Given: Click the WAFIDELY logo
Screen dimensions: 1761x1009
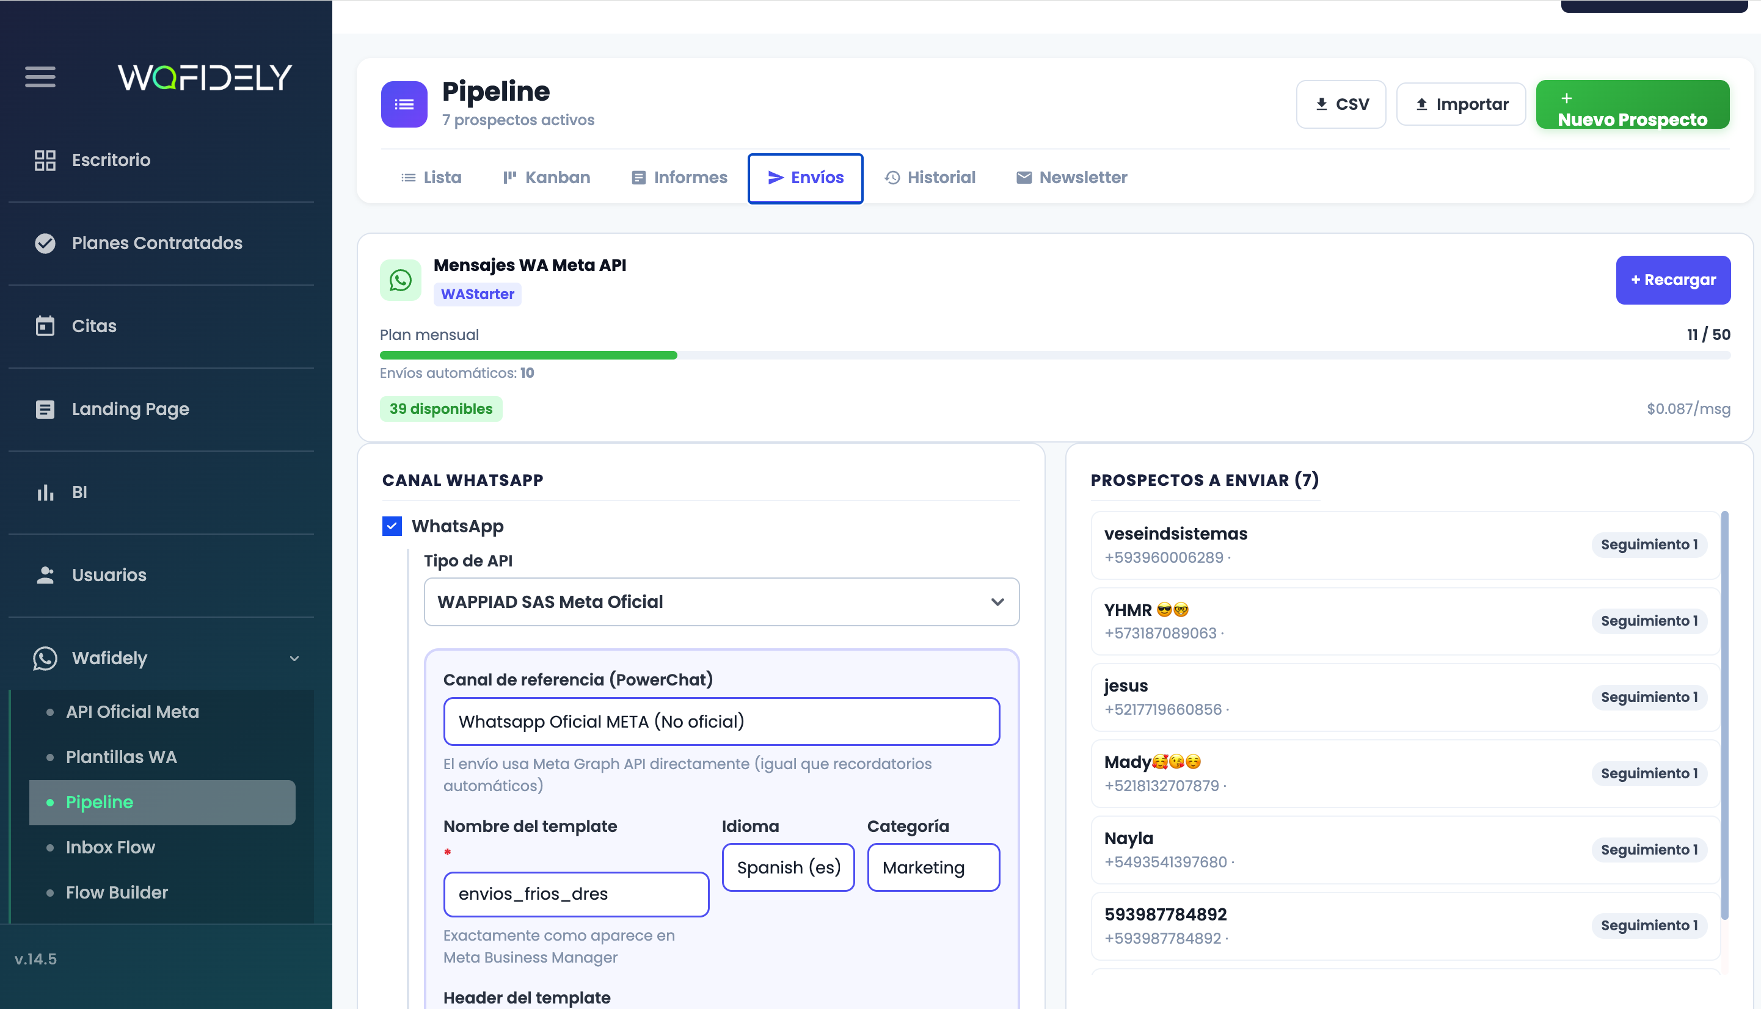Looking at the screenshot, I should click(205, 77).
